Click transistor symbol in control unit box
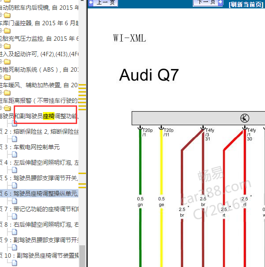The image size is (265, 267). (x=245, y=118)
